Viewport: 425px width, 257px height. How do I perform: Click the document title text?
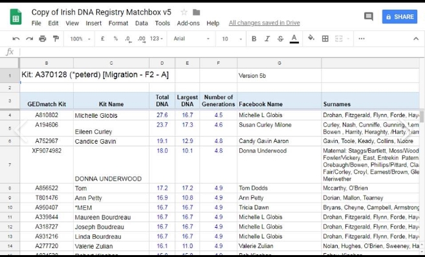102,12
